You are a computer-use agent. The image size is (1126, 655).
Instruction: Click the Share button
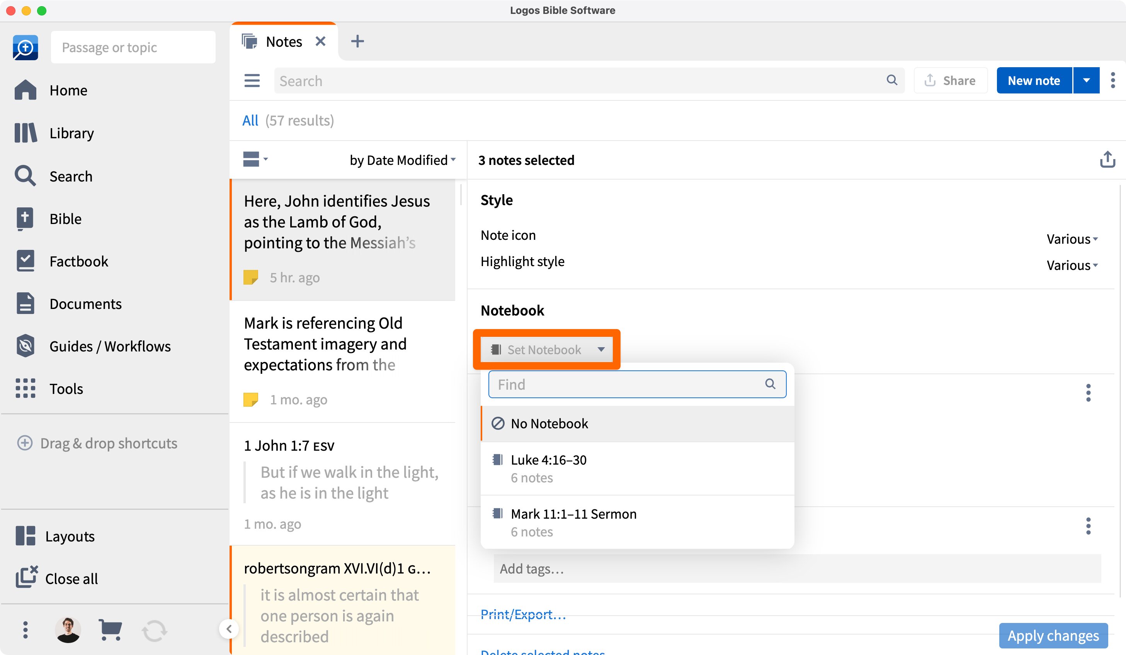tap(951, 80)
